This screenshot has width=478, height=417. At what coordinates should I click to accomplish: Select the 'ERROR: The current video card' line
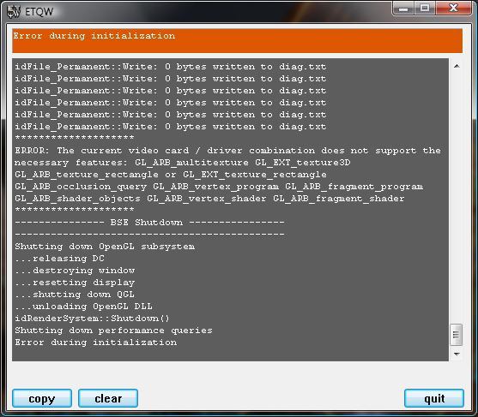click(227, 151)
